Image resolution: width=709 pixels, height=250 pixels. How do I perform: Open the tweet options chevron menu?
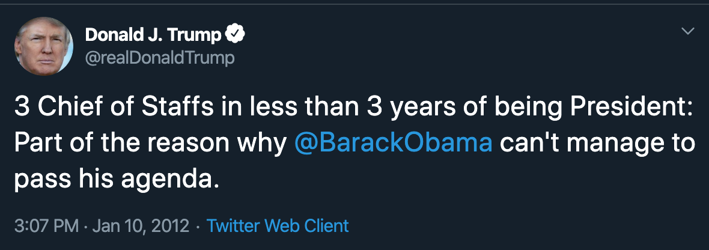pos(688,31)
